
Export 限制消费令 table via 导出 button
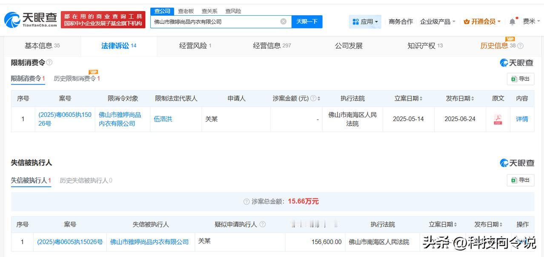[x=520, y=79]
